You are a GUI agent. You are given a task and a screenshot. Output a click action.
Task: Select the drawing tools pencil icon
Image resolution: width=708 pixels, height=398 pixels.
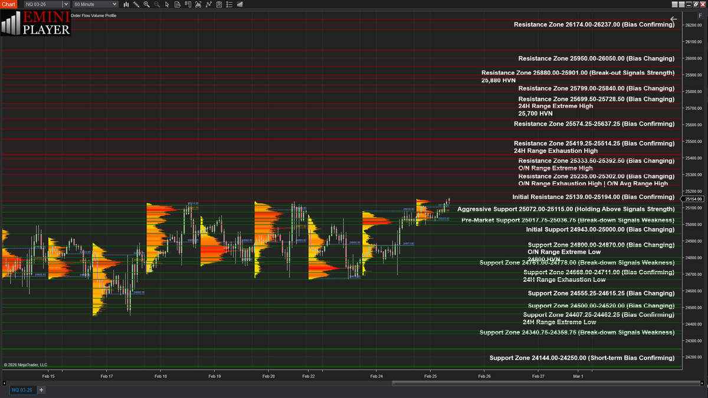pyautogui.click(x=136, y=4)
